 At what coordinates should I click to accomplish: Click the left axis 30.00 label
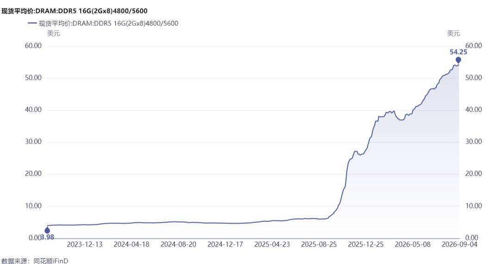[33, 142]
